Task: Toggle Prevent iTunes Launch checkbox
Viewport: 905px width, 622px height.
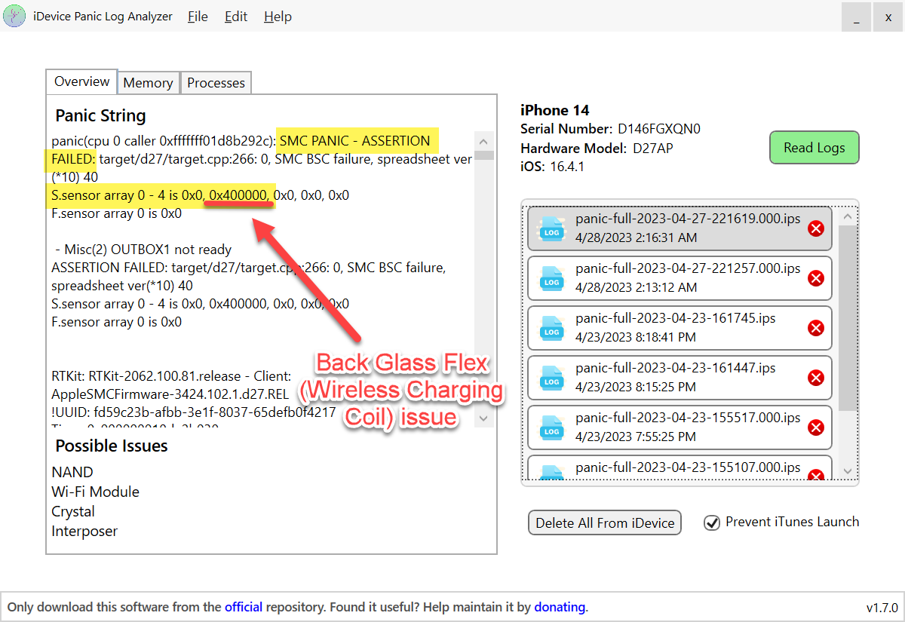Action: 711,522
